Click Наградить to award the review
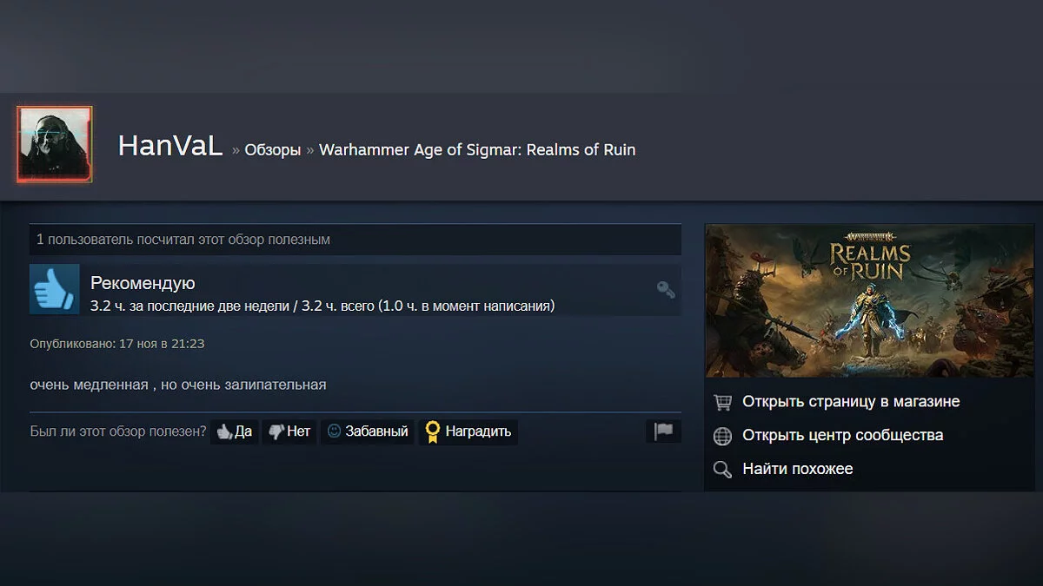1043x586 pixels. point(468,431)
